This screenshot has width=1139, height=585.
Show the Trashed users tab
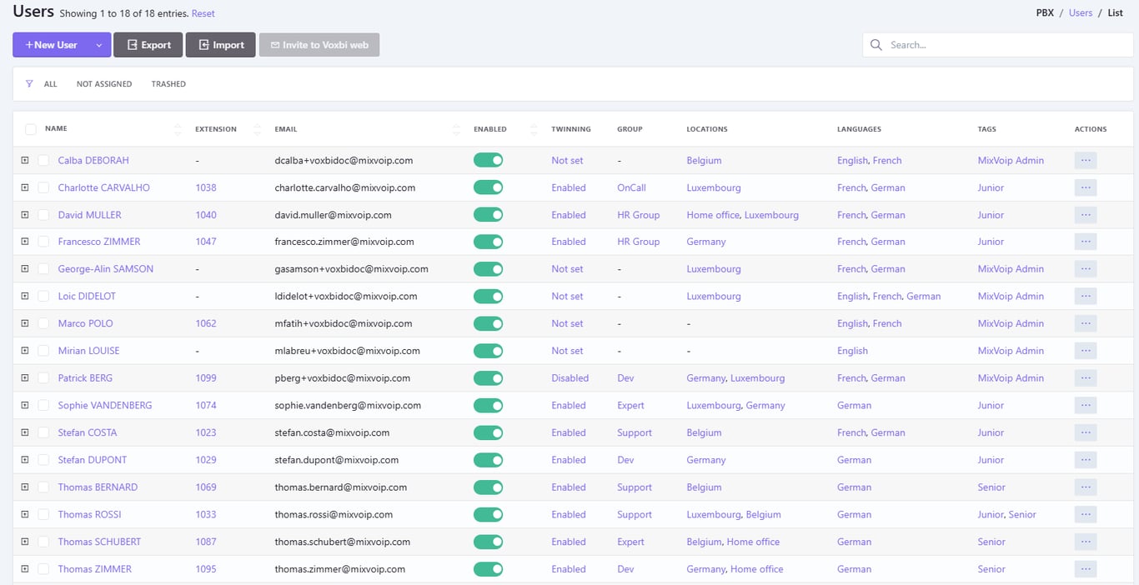(x=168, y=84)
